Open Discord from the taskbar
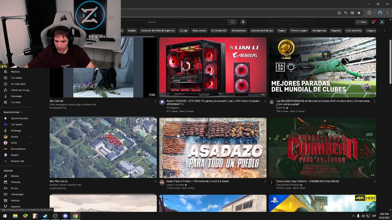 [65, 216]
